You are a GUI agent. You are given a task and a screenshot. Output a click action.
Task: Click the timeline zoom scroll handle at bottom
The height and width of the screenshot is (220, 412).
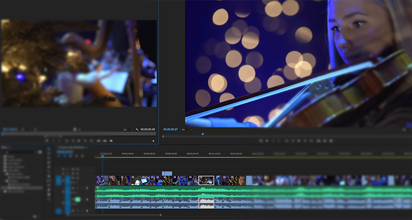click(161, 215)
